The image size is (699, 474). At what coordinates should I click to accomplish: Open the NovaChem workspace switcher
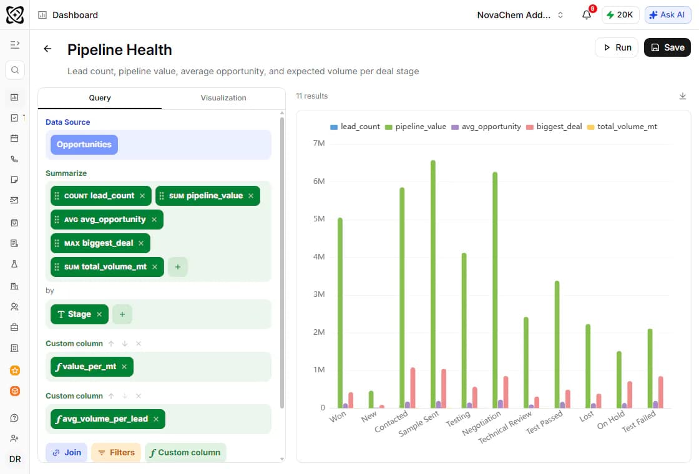520,15
